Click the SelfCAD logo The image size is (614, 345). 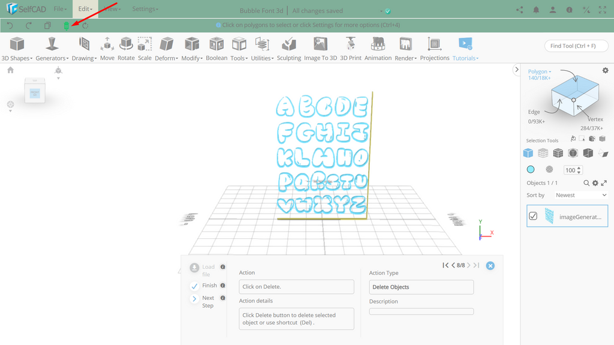point(26,8)
